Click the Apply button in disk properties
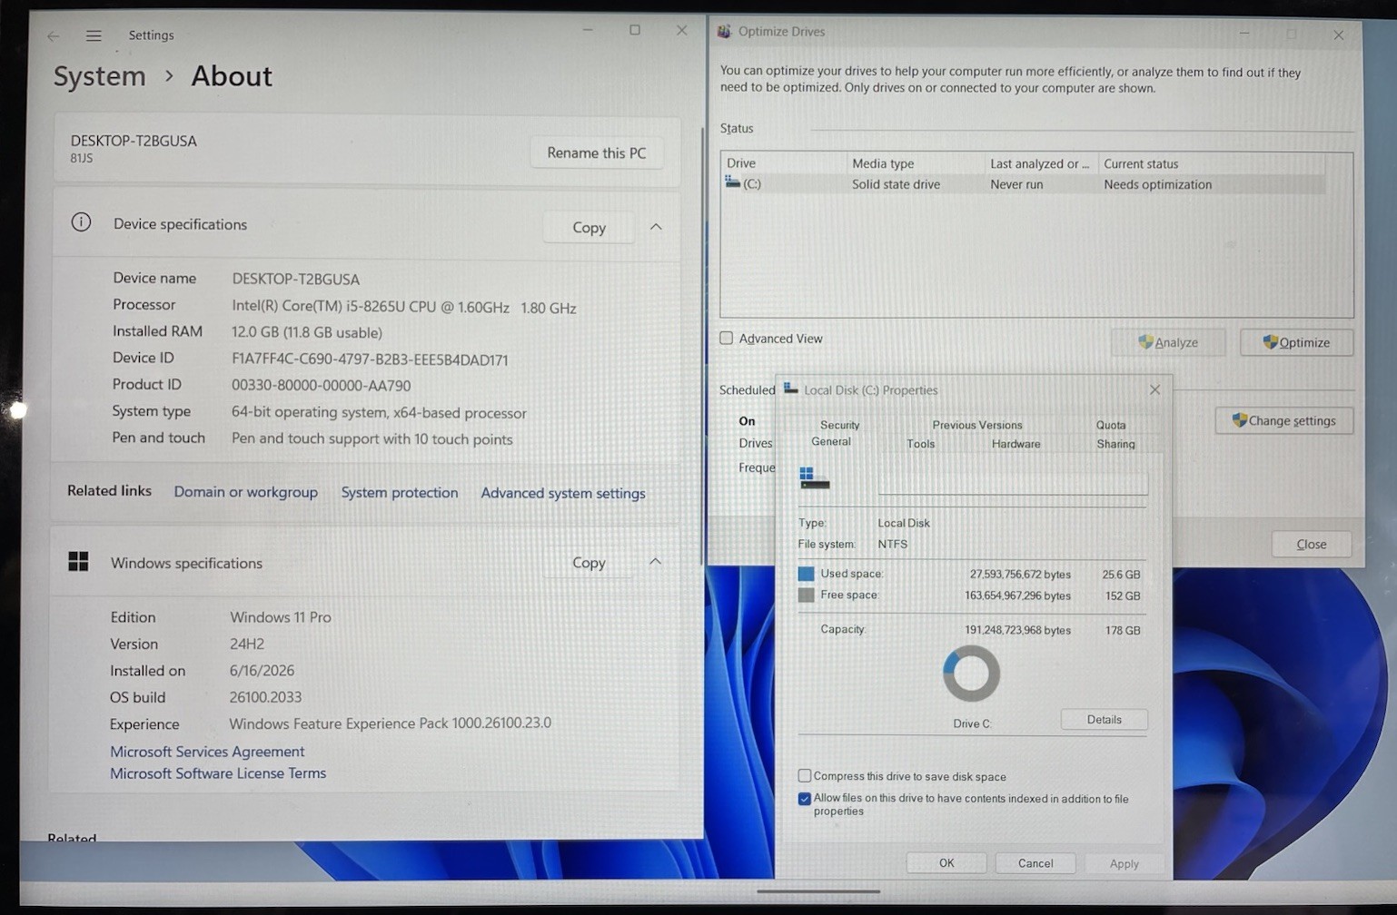Screen dimensions: 1397x915 pyautogui.click(x=1124, y=863)
